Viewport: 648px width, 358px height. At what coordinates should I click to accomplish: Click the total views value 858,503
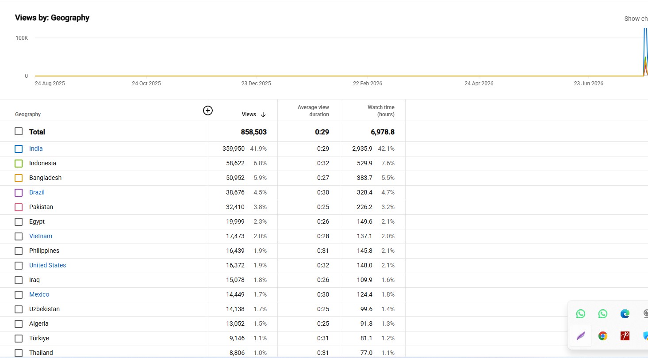(254, 132)
